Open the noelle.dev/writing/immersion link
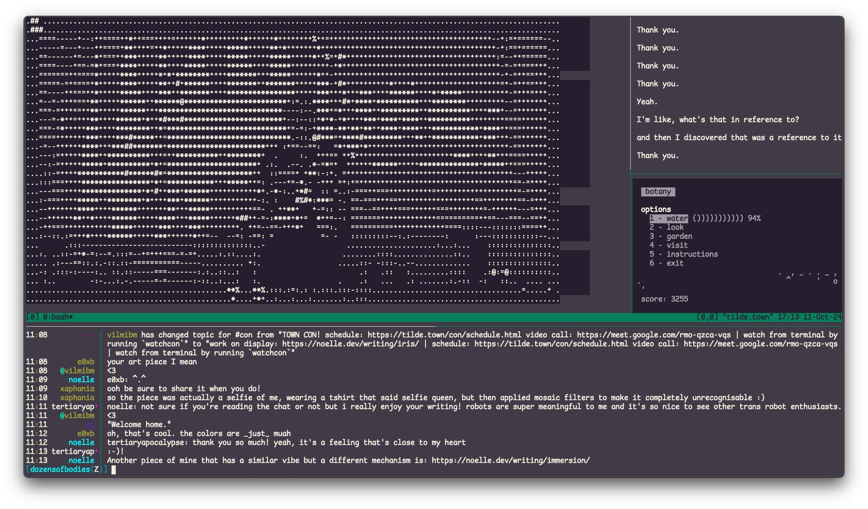Image resolution: width=868 pixels, height=509 pixels. pyautogui.click(x=510, y=460)
